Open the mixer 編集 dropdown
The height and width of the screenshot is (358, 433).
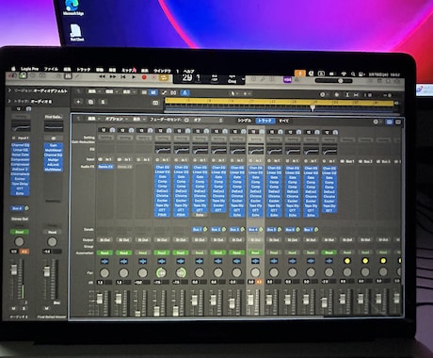click(x=93, y=119)
